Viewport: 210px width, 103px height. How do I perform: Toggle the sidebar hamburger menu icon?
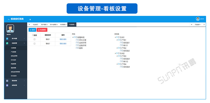click(x=30, y=19)
